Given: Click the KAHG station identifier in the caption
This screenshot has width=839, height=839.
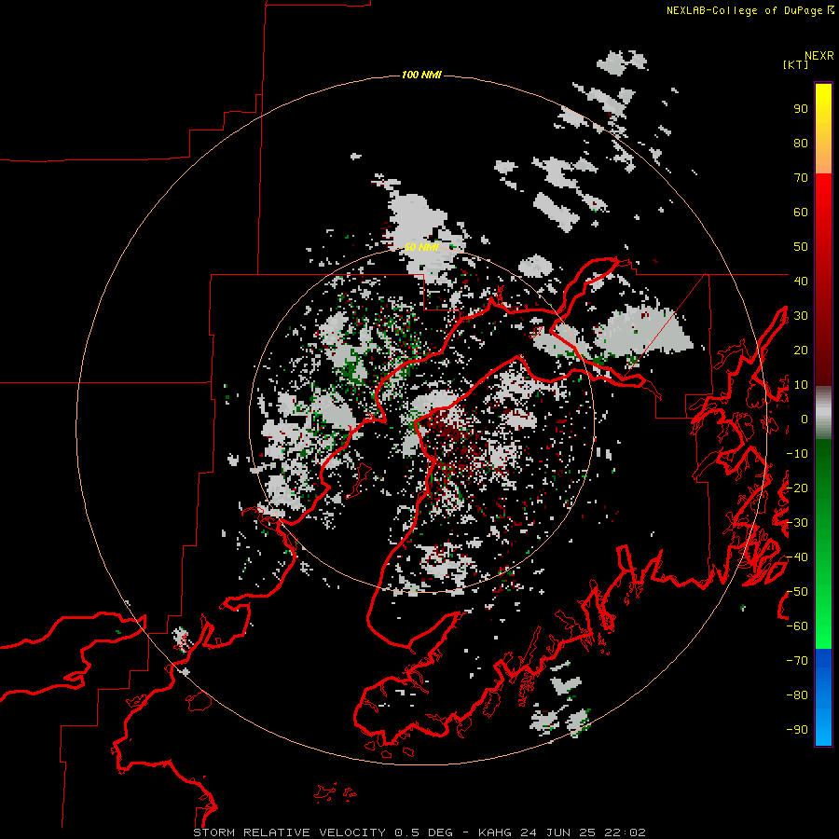Looking at the screenshot, I should tap(495, 832).
